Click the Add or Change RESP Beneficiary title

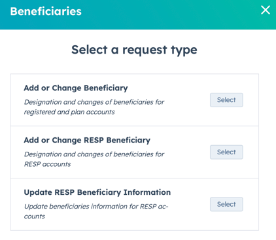point(87,140)
